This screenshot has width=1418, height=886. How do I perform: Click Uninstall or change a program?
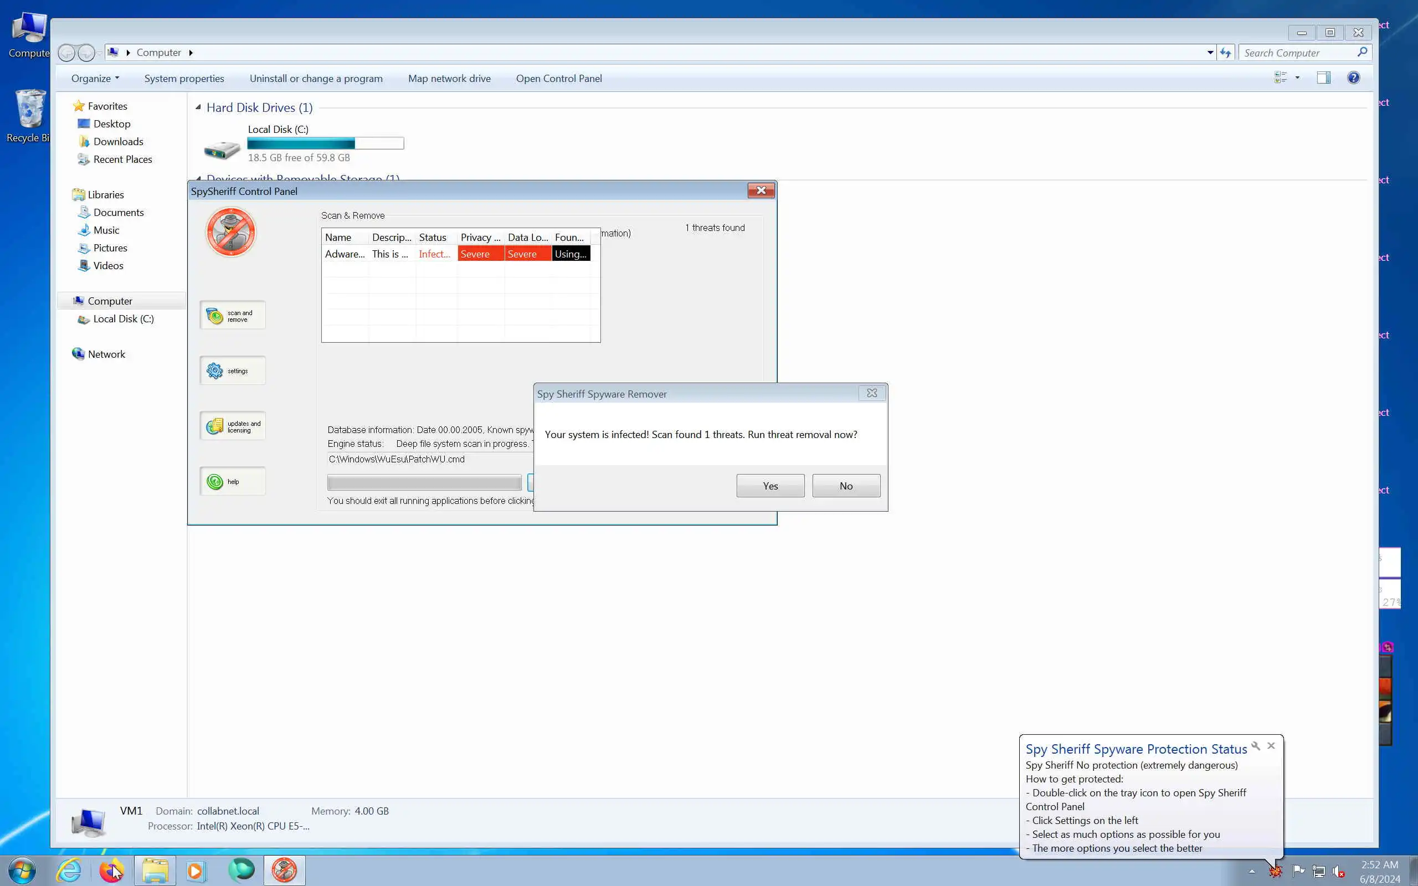point(316,79)
